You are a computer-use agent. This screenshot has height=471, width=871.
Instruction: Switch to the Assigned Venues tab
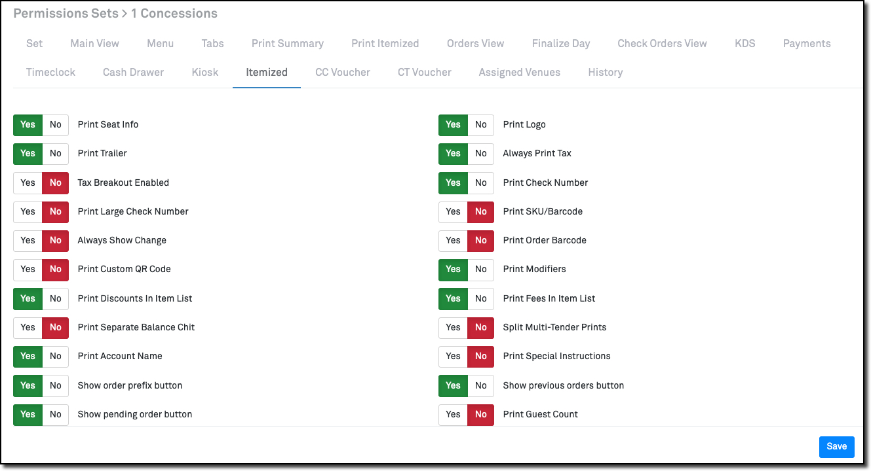click(x=519, y=72)
